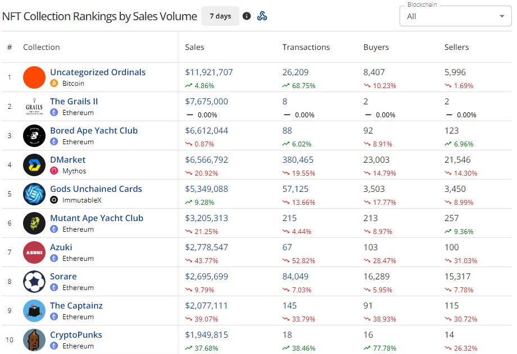Click the Mythos icon under DMarket

point(54,171)
